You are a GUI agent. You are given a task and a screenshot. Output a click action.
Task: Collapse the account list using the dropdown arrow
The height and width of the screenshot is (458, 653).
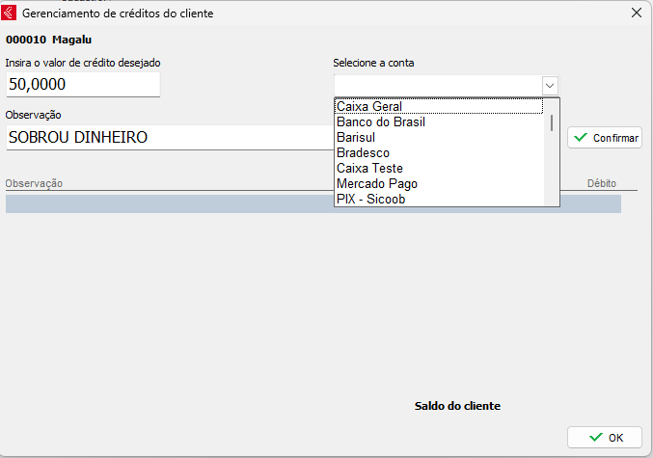[x=550, y=85]
